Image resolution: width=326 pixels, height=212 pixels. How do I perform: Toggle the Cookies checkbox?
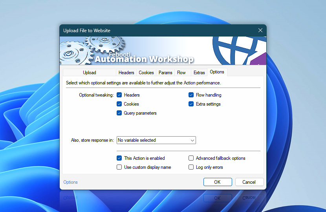[119, 104]
